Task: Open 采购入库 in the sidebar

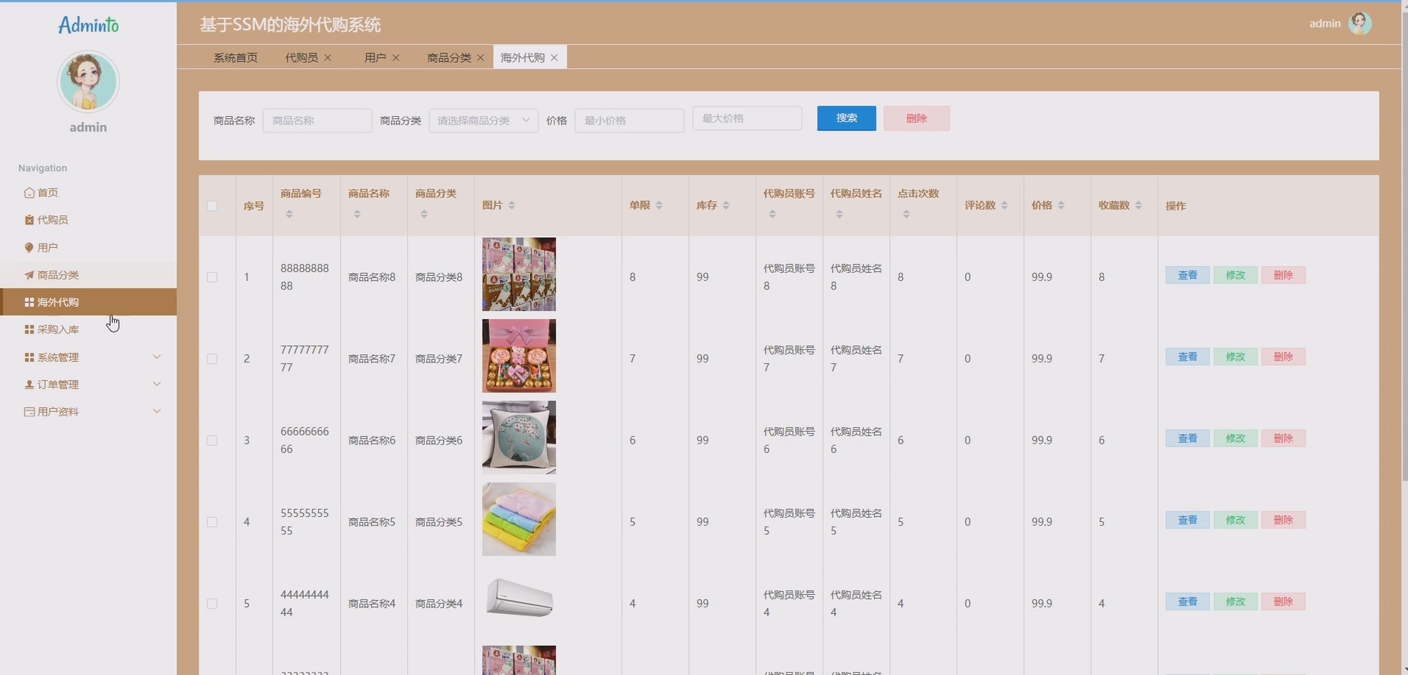Action: (88, 329)
